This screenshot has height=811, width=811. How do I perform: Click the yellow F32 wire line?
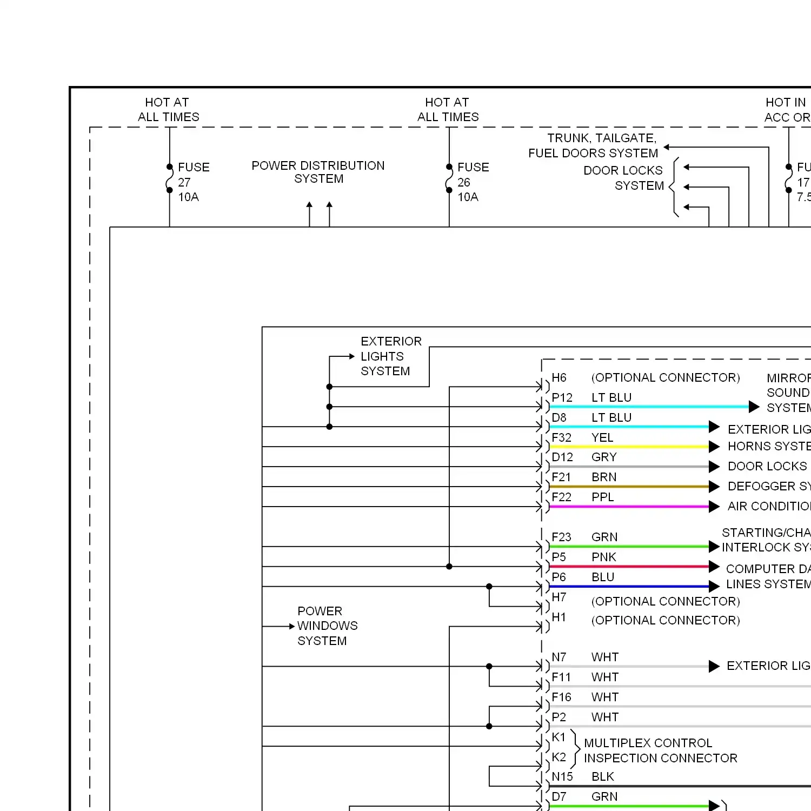(x=629, y=447)
